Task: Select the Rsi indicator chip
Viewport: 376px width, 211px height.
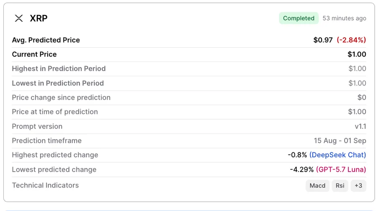Action: tap(340, 185)
